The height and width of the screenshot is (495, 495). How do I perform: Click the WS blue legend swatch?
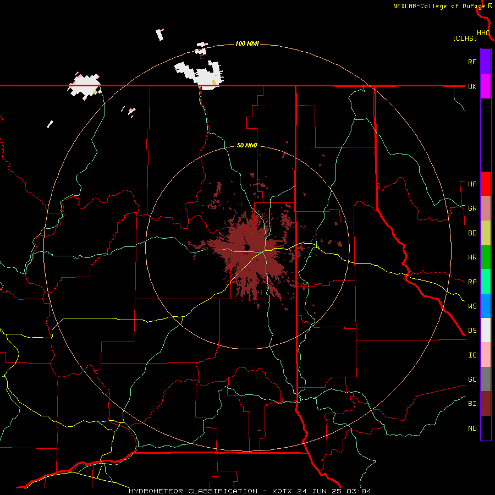(x=486, y=306)
